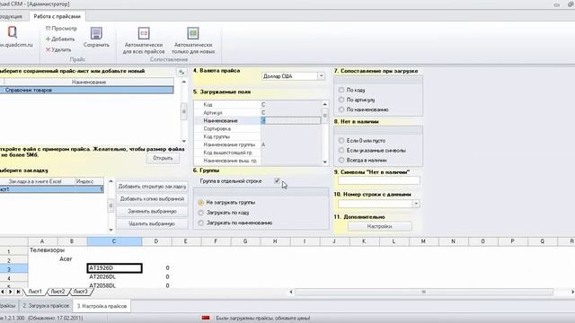Screen dimensions: 575x323
Task: Go to first sheet navigation arrow
Action: pyautogui.click(x=3, y=292)
